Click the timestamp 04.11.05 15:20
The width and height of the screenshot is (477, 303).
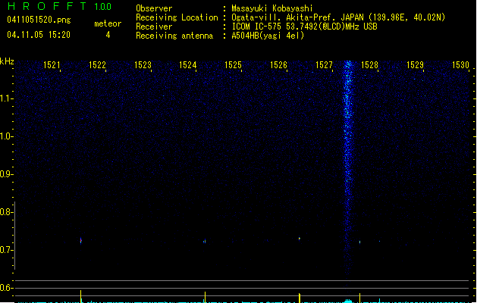pyautogui.click(x=39, y=35)
